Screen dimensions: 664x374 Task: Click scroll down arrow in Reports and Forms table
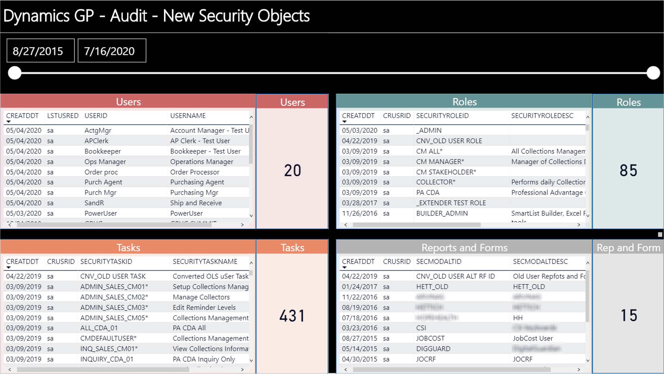tap(587, 360)
